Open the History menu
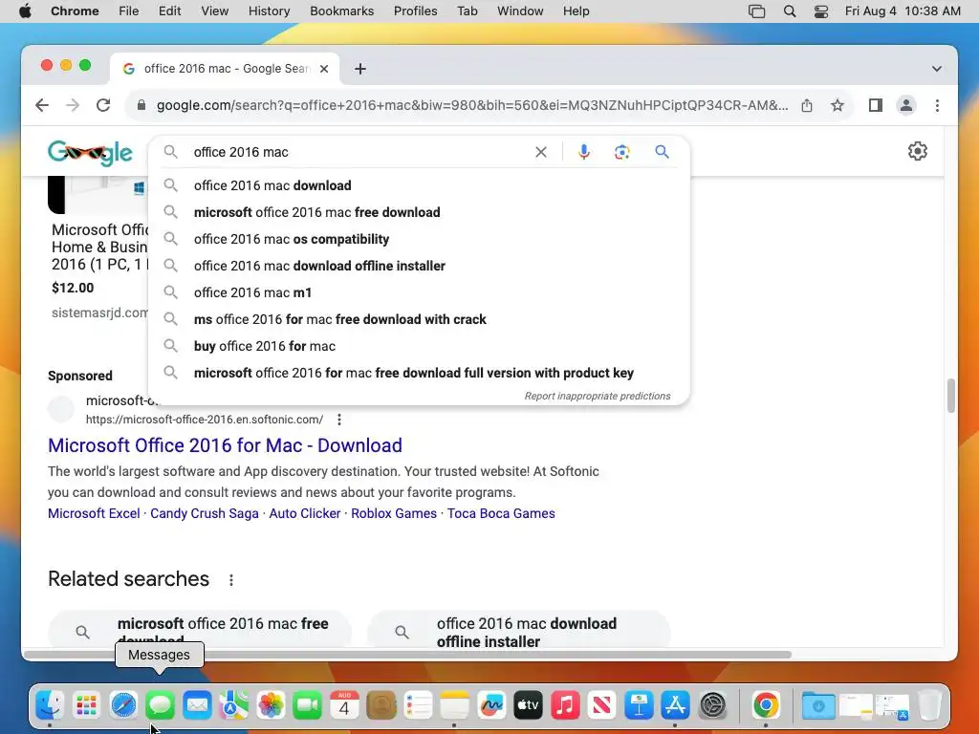The width and height of the screenshot is (979, 734). (269, 11)
